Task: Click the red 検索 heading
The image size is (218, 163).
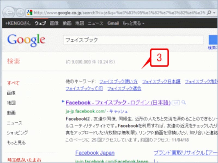Action: (x=13, y=61)
